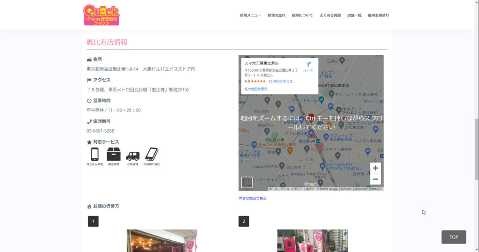Image resolution: width=479 pixels, height=252 pixels.
Task: Click the 営業時間 clock icon
Action: (x=89, y=101)
